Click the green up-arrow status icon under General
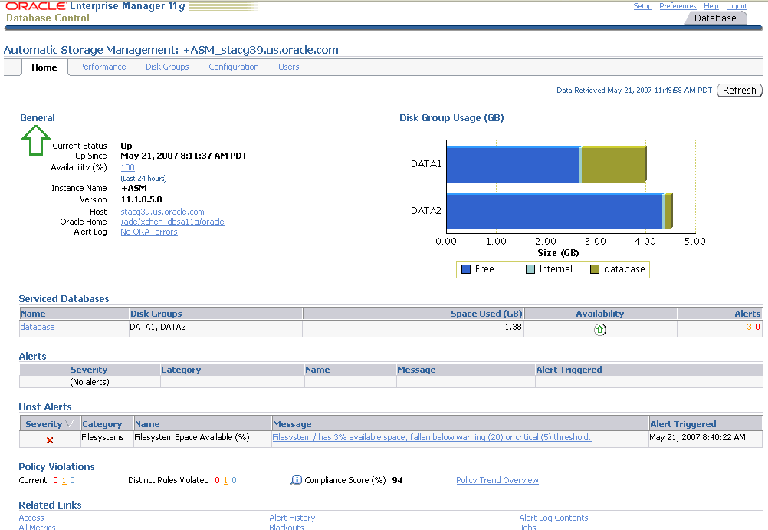 pyautogui.click(x=34, y=140)
